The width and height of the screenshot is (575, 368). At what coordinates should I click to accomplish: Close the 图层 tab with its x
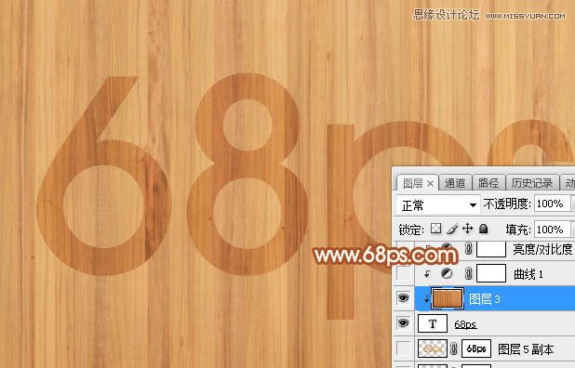(x=430, y=183)
